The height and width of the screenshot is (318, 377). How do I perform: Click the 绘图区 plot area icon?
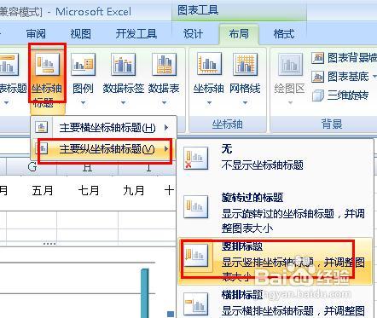pos(290,64)
